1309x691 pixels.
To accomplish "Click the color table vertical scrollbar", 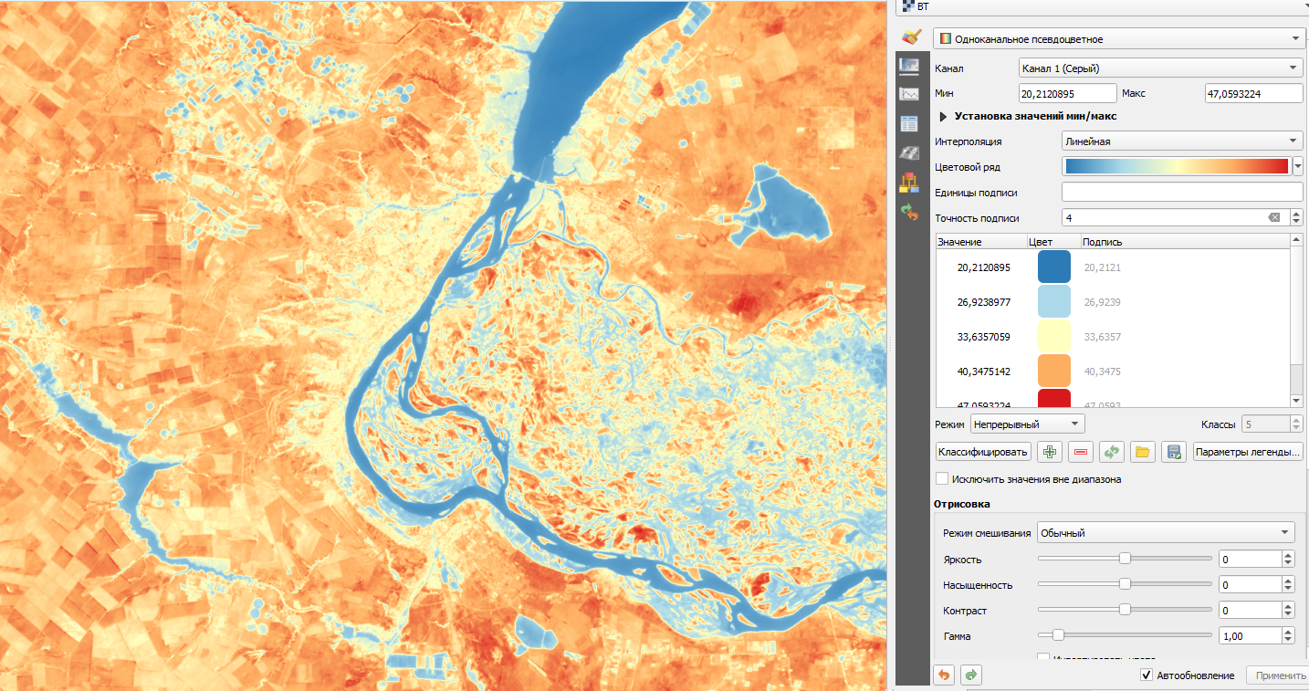I will click(x=1296, y=319).
